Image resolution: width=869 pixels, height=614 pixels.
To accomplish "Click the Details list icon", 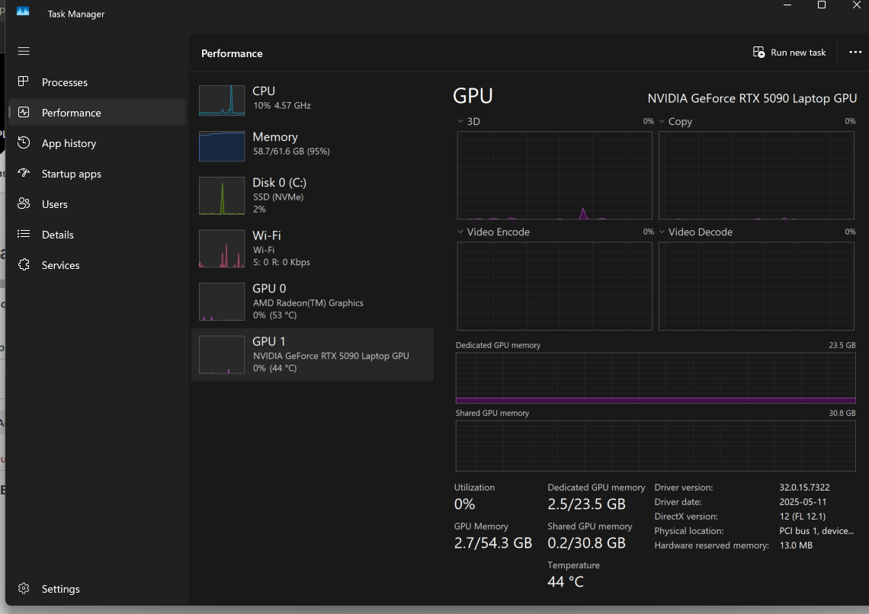I will pos(24,235).
